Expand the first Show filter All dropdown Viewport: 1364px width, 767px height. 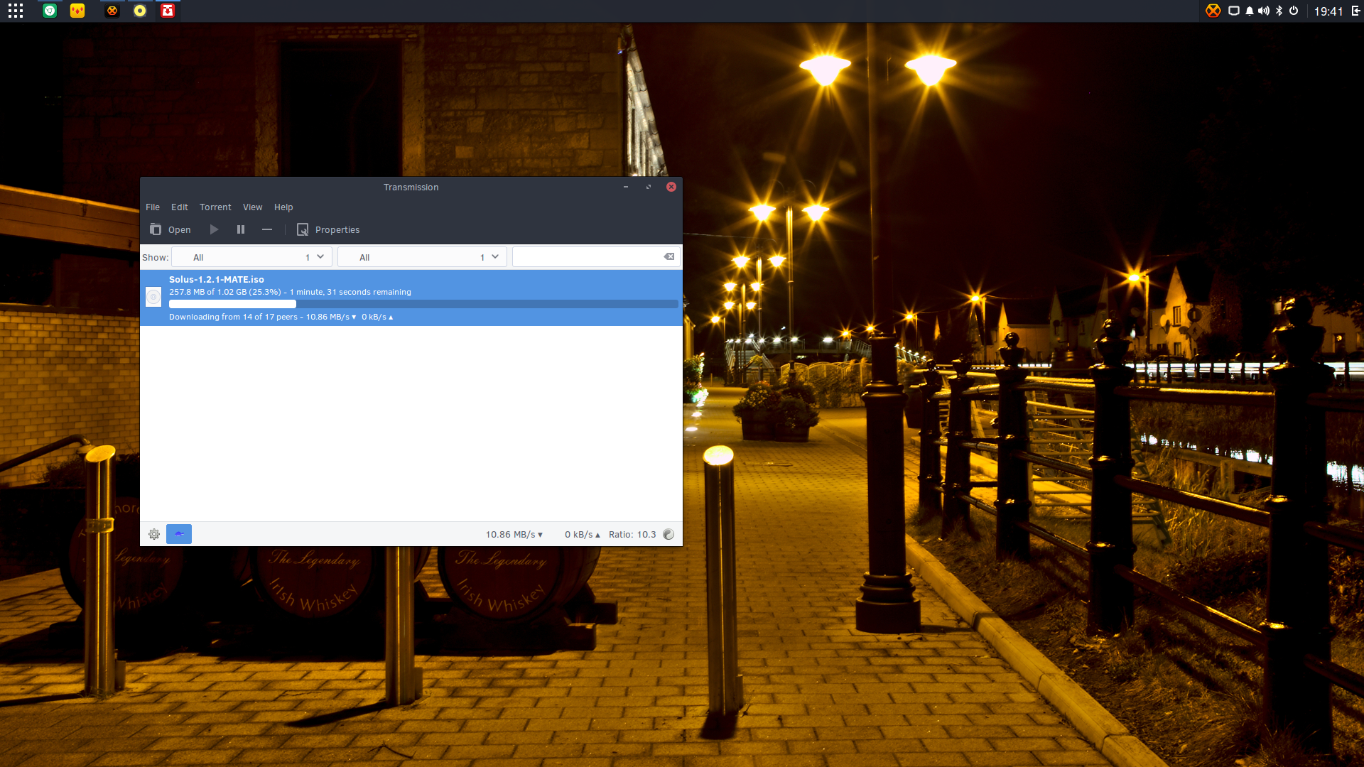[x=252, y=257]
